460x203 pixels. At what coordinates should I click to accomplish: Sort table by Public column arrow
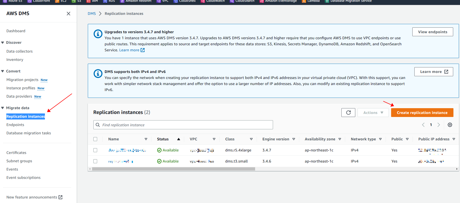coord(407,139)
